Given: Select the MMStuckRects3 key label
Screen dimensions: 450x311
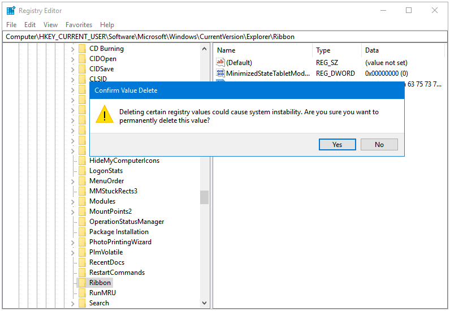Looking at the screenshot, I should 114,191.
